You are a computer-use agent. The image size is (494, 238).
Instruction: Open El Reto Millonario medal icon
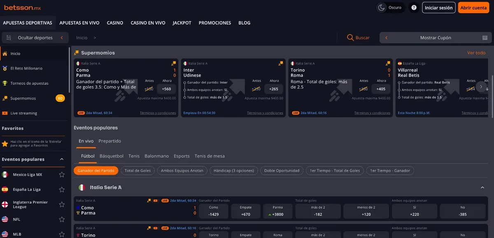coord(5,69)
